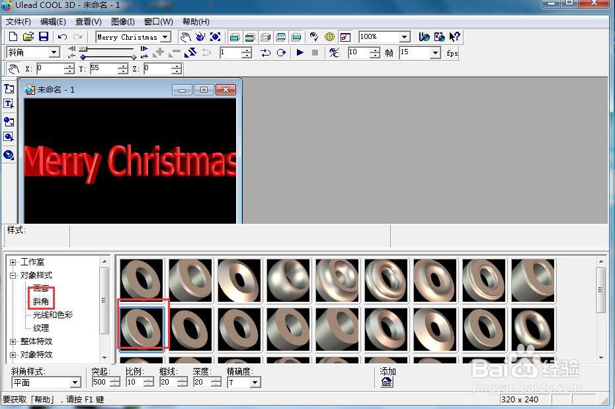Toggle loop playback mode
Viewport: 615px width, 409px height.
tap(281, 52)
